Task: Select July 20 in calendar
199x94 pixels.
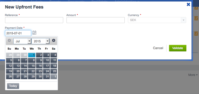Action: pyautogui.click(x=17, y=71)
